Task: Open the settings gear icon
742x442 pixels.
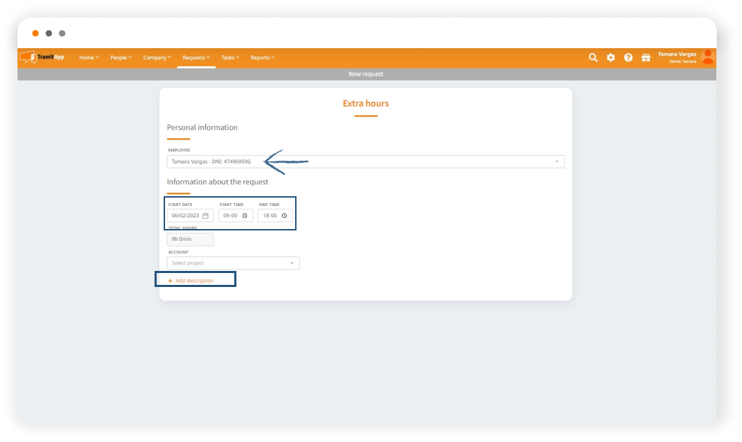Action: click(611, 57)
